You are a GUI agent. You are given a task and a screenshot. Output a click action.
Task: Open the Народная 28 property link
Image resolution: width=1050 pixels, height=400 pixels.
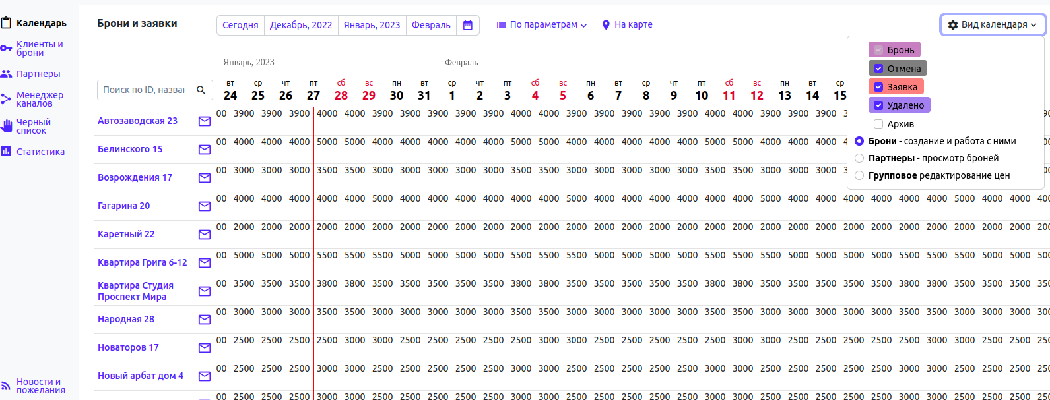[x=126, y=319]
